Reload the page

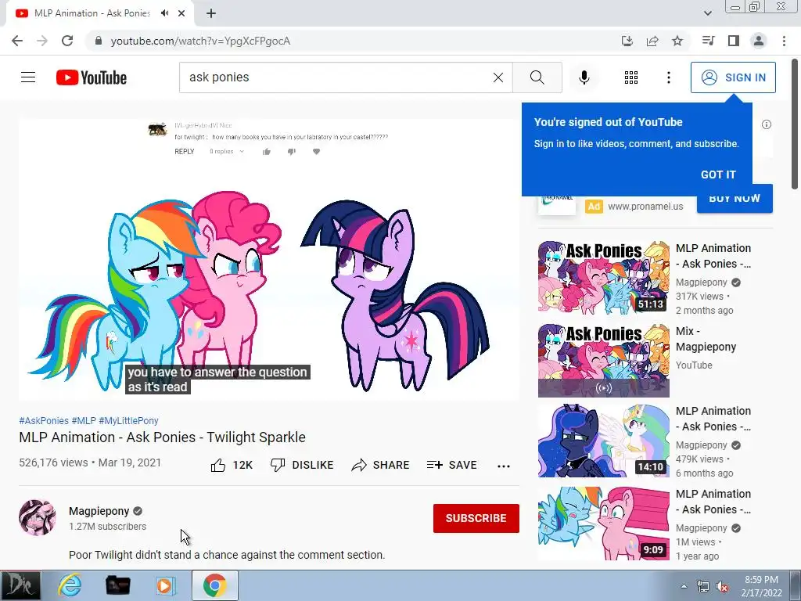point(67,41)
